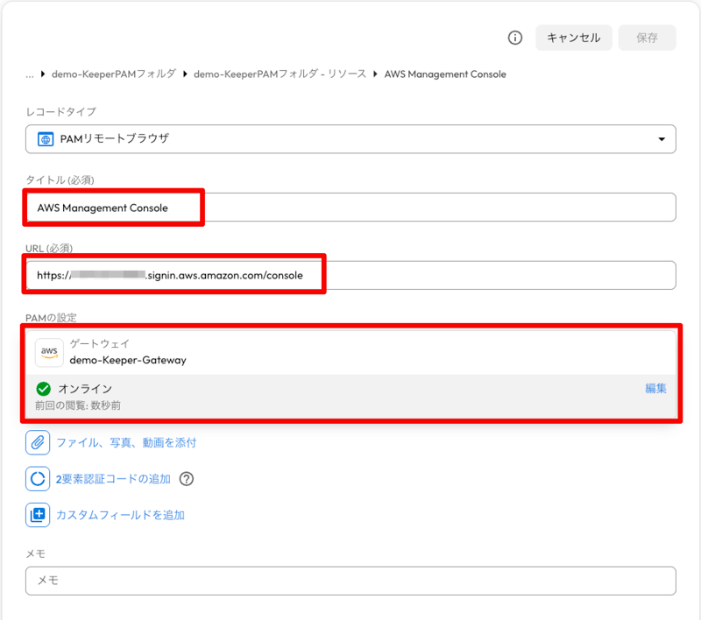Expand the breadcrumb ellipsis
Viewport: 701px width, 620px height.
pos(30,74)
